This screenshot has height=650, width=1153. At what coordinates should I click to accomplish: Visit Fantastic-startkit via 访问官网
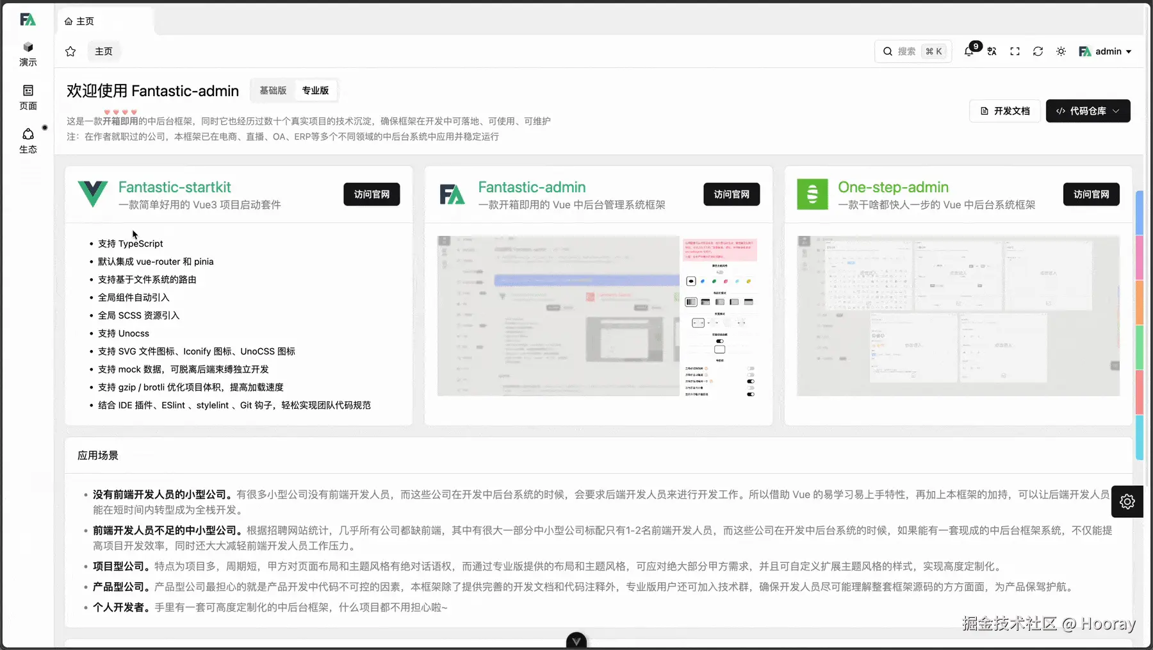372,194
